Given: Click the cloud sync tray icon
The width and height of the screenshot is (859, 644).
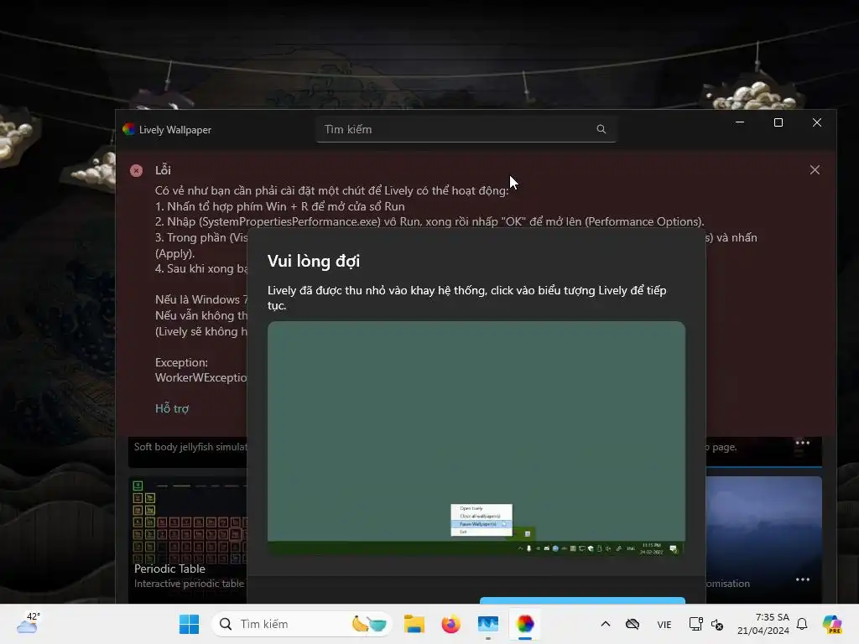Looking at the screenshot, I should (633, 624).
